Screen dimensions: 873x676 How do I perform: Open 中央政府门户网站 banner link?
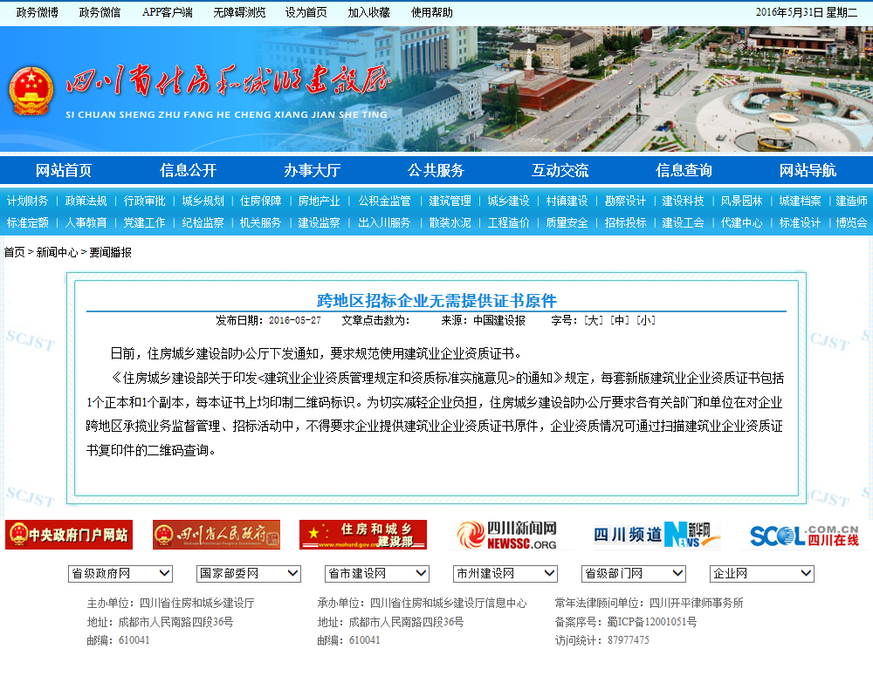tap(69, 535)
